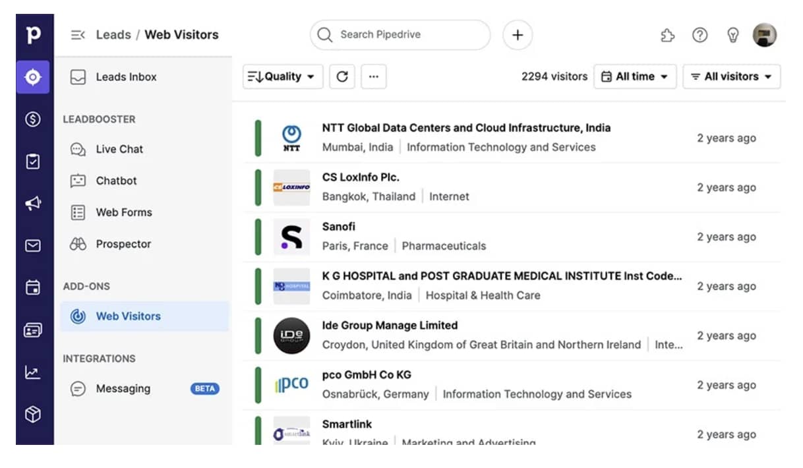803x468 pixels.
Task: Click the refresh visitors button
Action: tap(342, 76)
